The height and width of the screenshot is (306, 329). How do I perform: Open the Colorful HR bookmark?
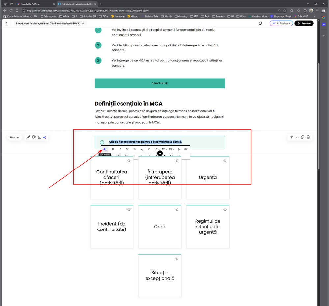point(301,16)
